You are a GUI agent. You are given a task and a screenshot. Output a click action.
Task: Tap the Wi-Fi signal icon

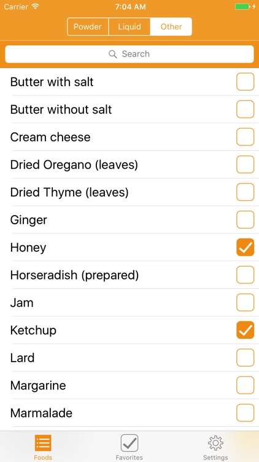coord(36,7)
